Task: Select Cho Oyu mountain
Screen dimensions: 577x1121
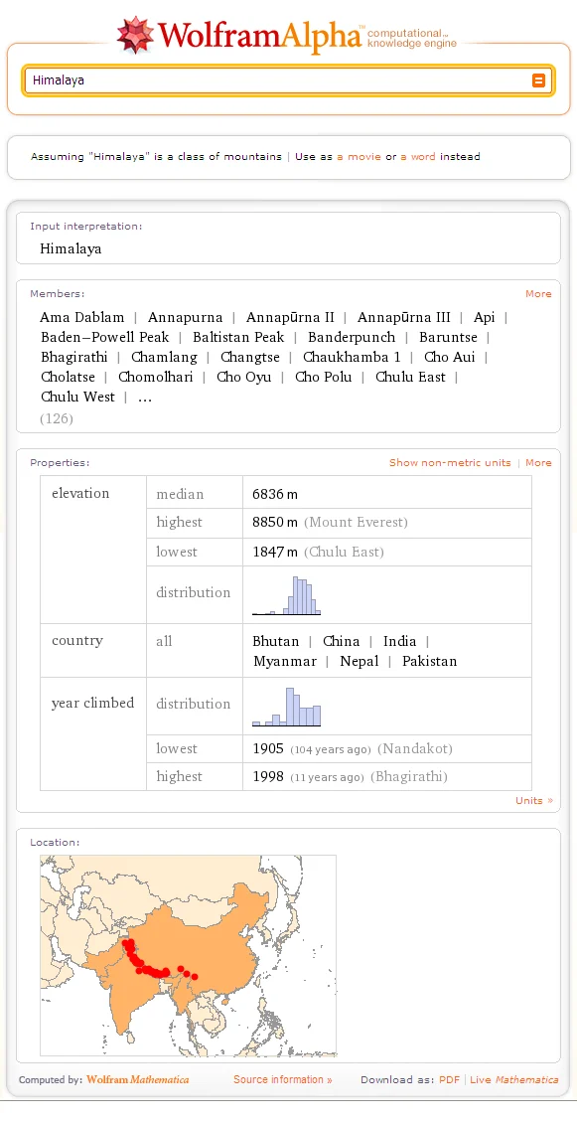Action: [244, 377]
